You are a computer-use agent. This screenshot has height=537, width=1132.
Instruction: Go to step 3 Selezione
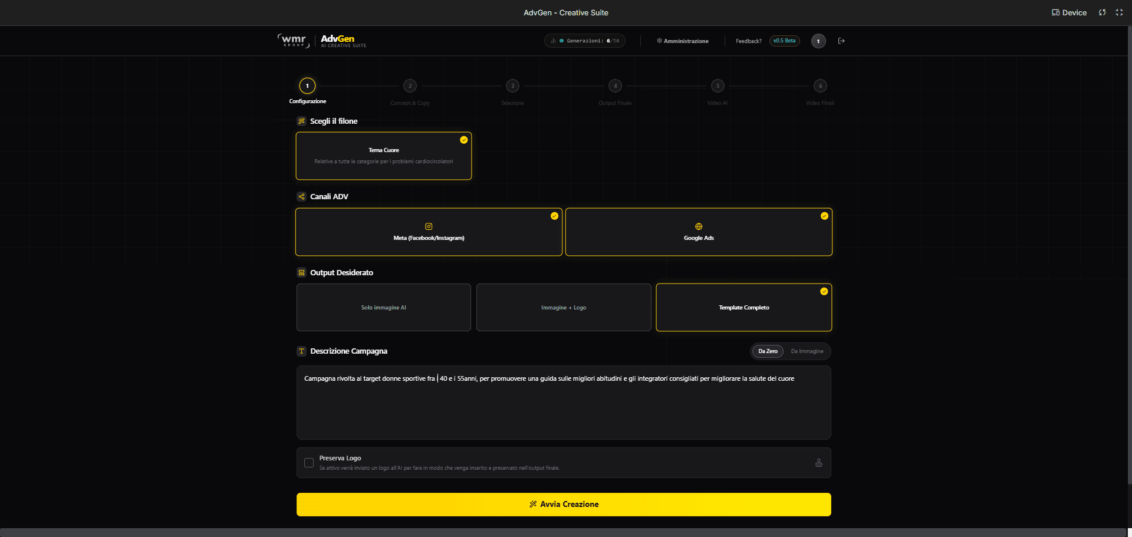click(512, 86)
